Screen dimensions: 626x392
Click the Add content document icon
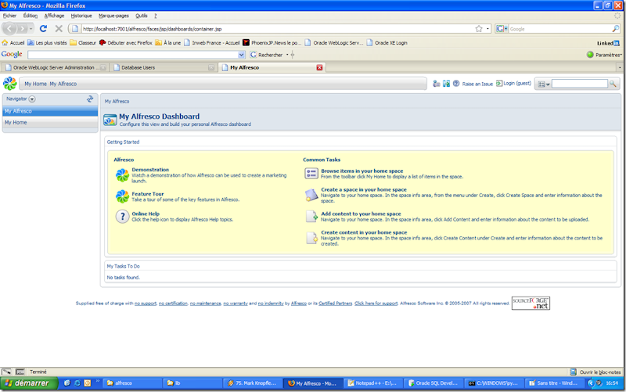coord(311,216)
